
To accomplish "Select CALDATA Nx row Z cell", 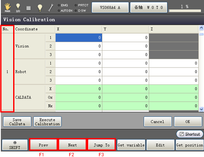I will (x=174, y=106).
